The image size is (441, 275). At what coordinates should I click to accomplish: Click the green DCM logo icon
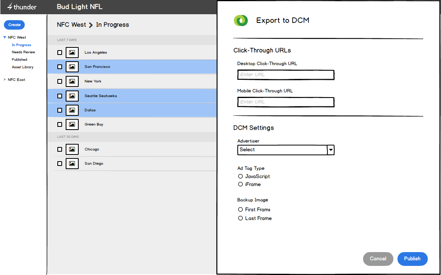click(241, 21)
